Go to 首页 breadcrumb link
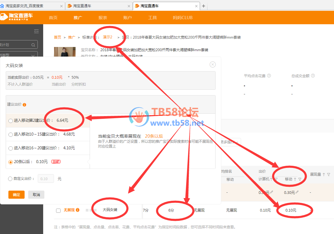 (58, 37)
